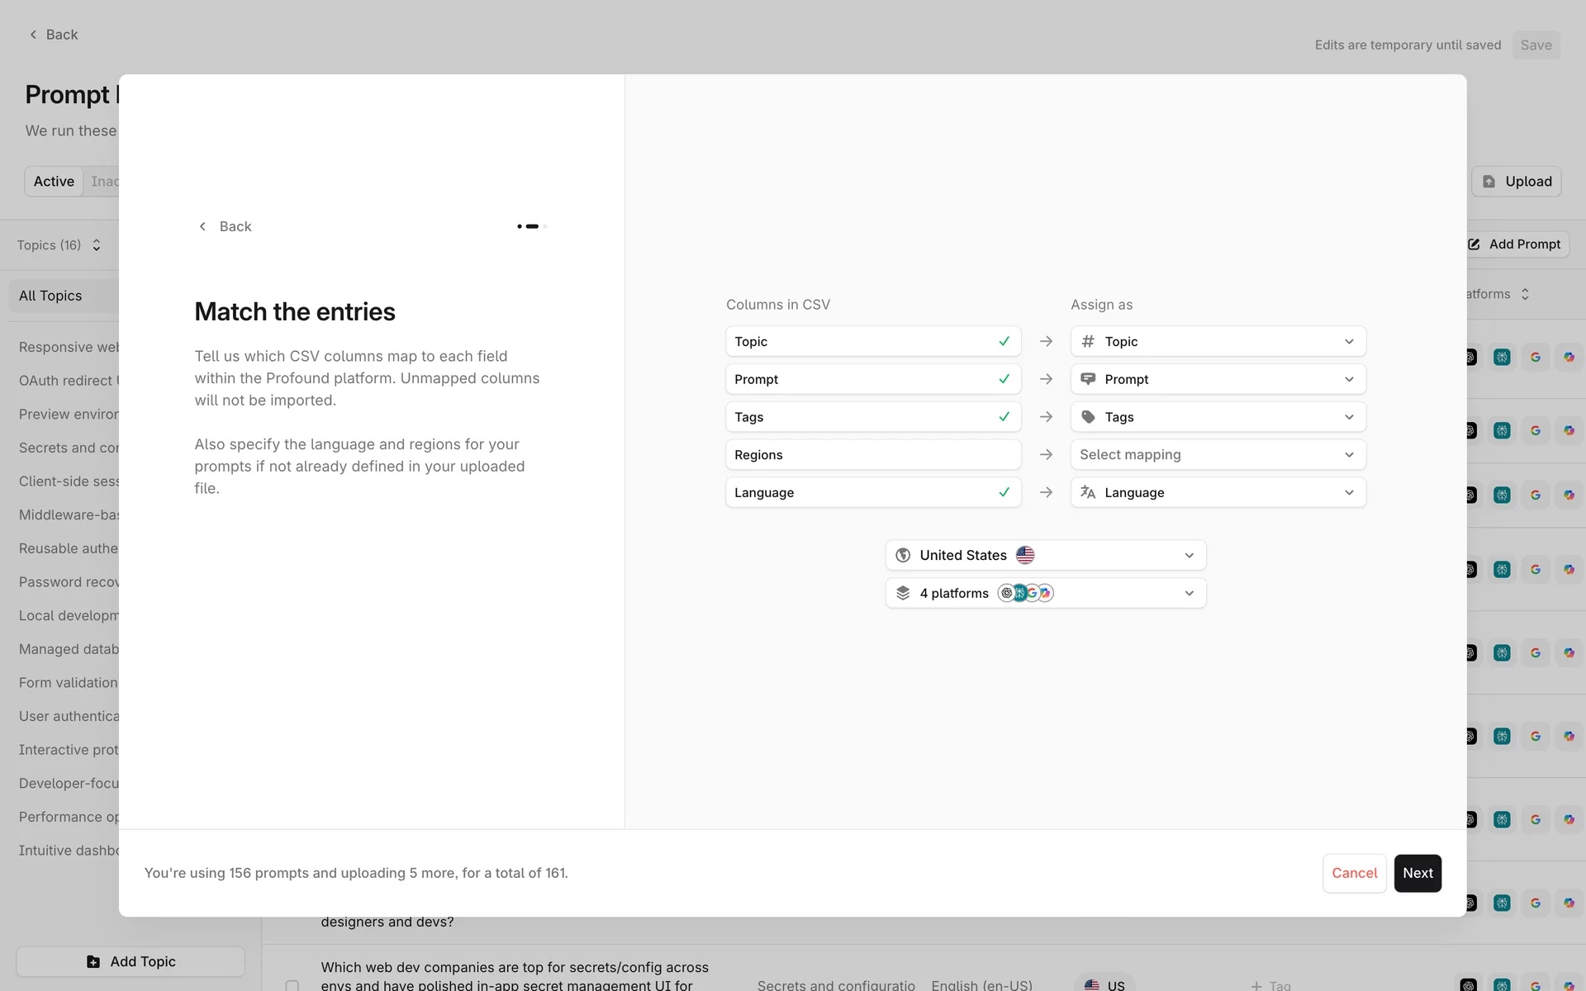The width and height of the screenshot is (1586, 991).
Task: Click the tag icon in Tags mapping
Action: (1088, 417)
